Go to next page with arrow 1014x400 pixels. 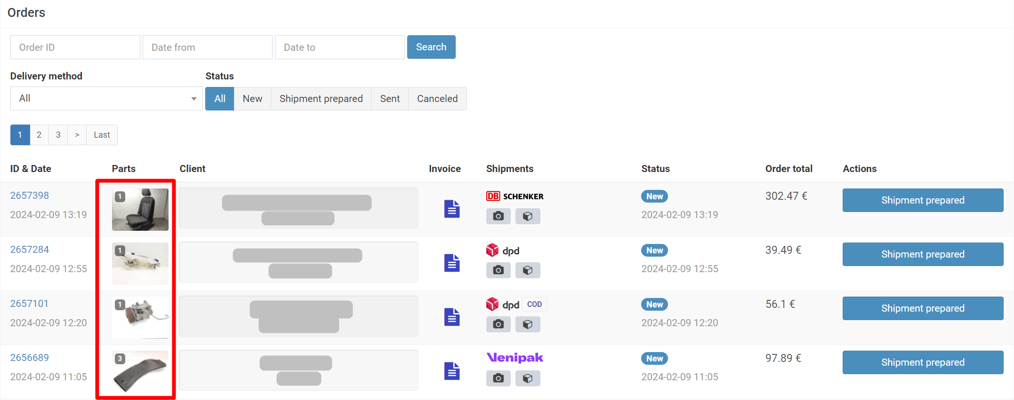(x=77, y=135)
